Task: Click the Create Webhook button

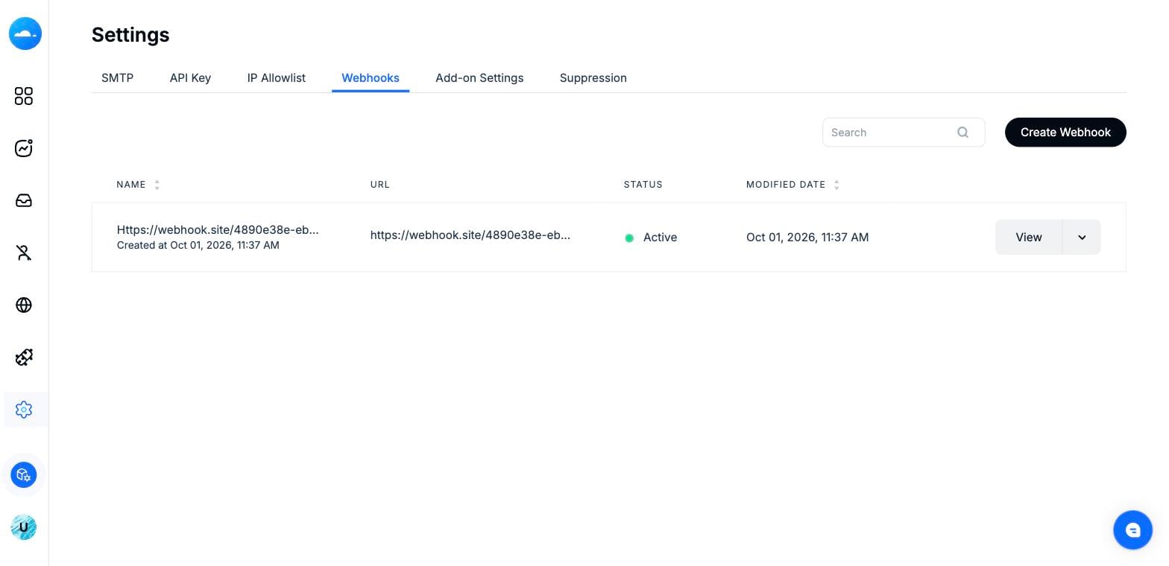Action: (1065, 133)
